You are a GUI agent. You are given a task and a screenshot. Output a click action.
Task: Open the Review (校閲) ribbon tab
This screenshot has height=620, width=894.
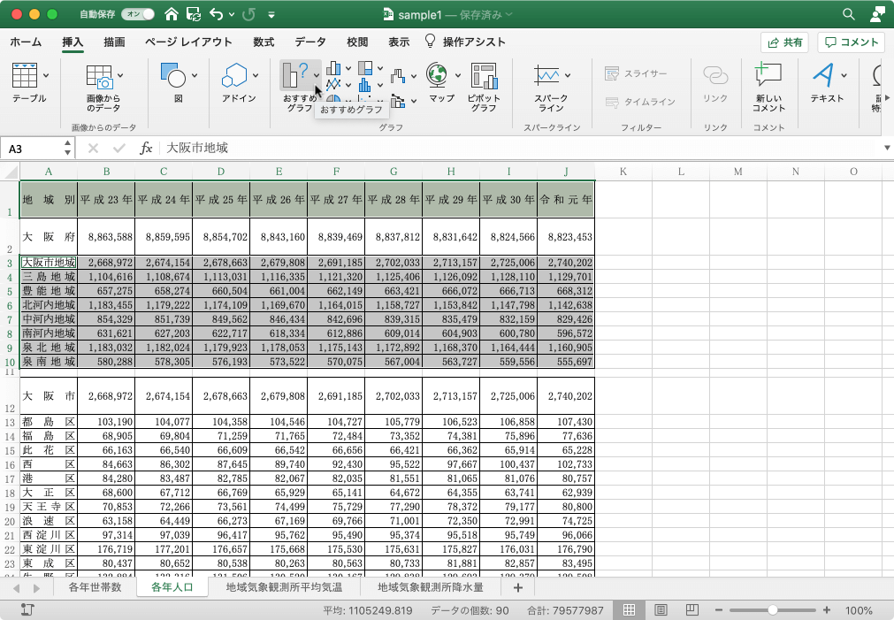[357, 42]
